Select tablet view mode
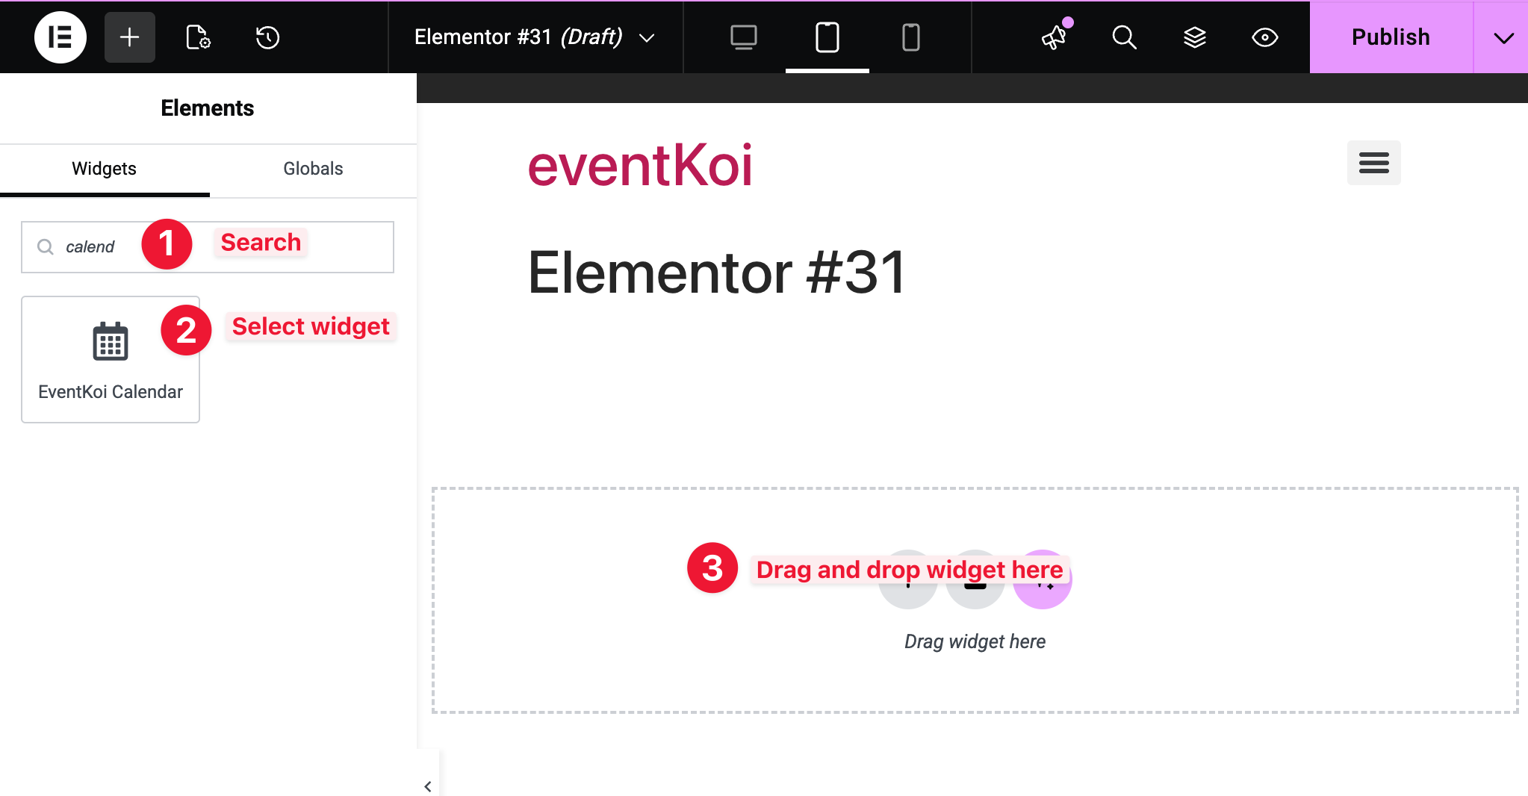 827,37
